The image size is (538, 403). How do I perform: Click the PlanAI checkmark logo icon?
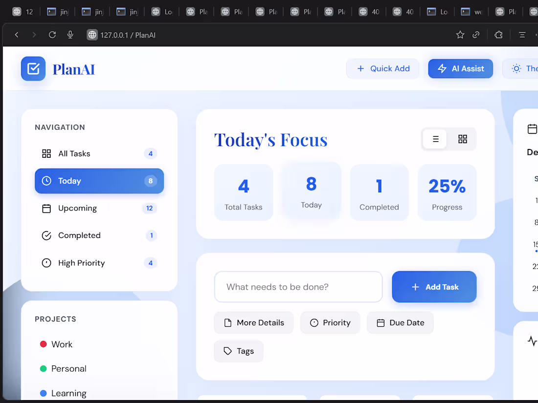[33, 69]
